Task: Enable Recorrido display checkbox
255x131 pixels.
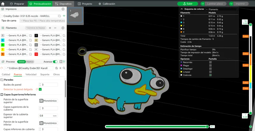Action: [210, 62]
